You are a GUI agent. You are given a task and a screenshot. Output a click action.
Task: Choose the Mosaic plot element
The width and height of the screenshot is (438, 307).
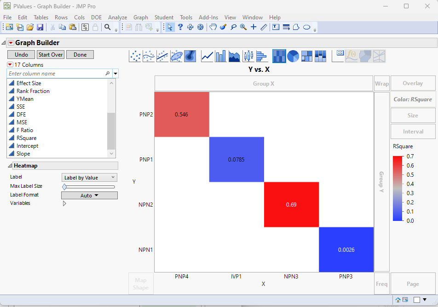point(320,56)
